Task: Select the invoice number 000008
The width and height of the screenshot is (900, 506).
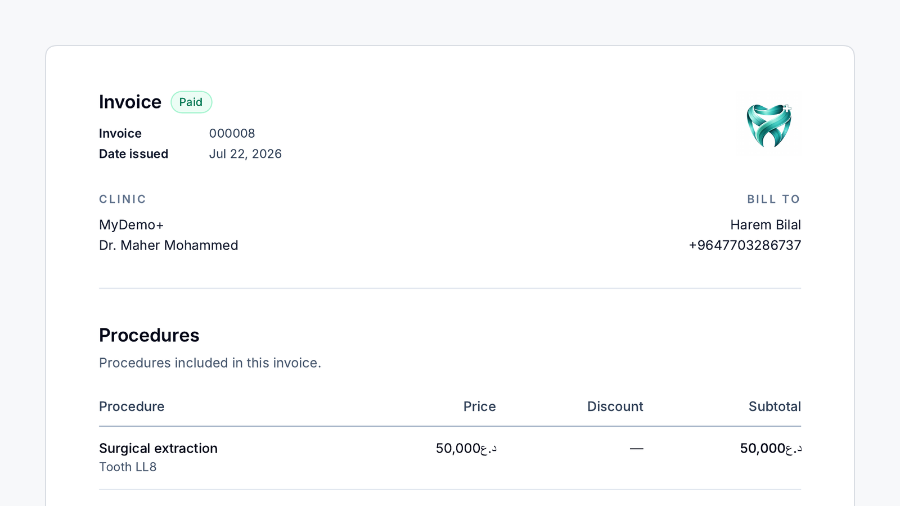Action: click(232, 133)
